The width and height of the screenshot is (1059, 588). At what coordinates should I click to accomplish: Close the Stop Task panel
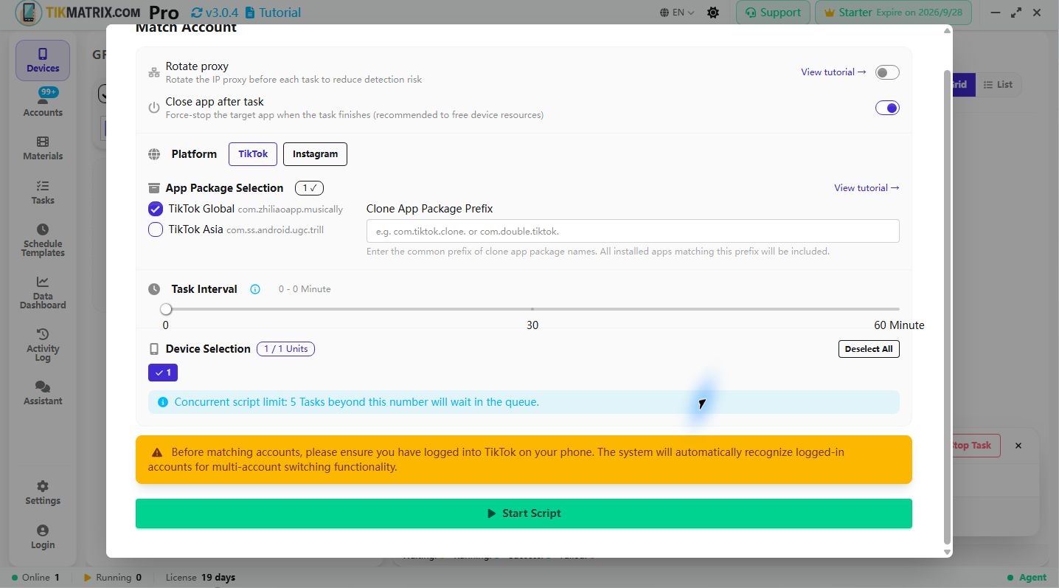1018,446
